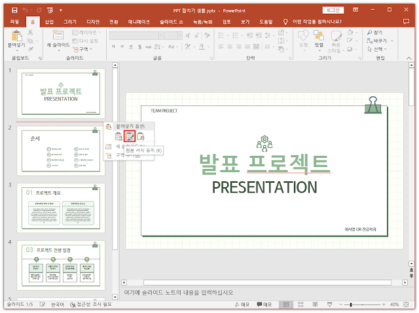Click the Shape Fill paint bucket icon

pos(350,33)
